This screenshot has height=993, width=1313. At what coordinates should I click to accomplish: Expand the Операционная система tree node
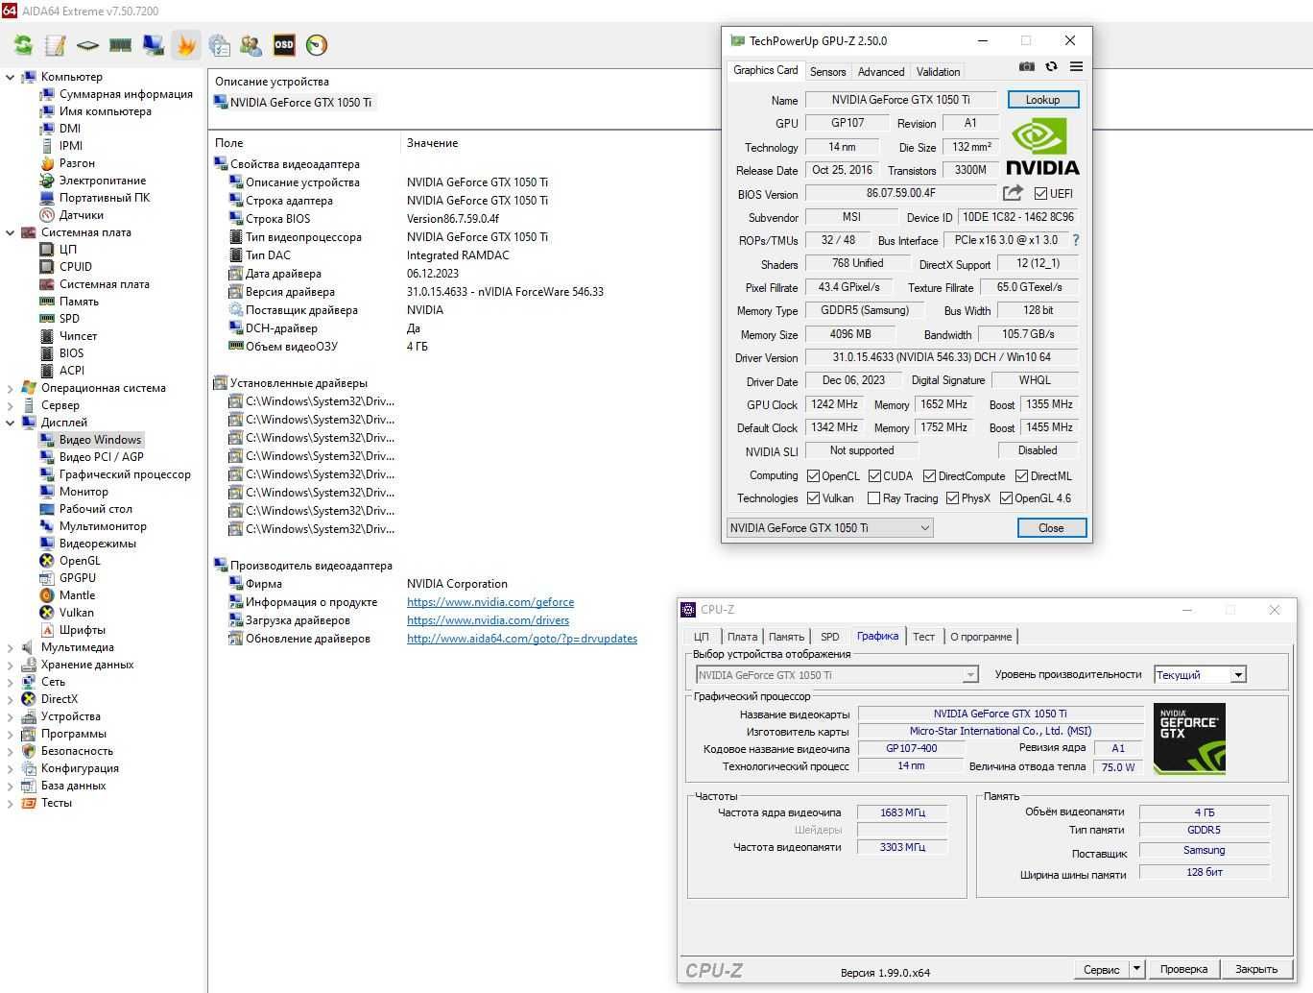point(11,388)
